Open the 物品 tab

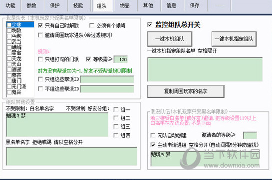(125, 5)
